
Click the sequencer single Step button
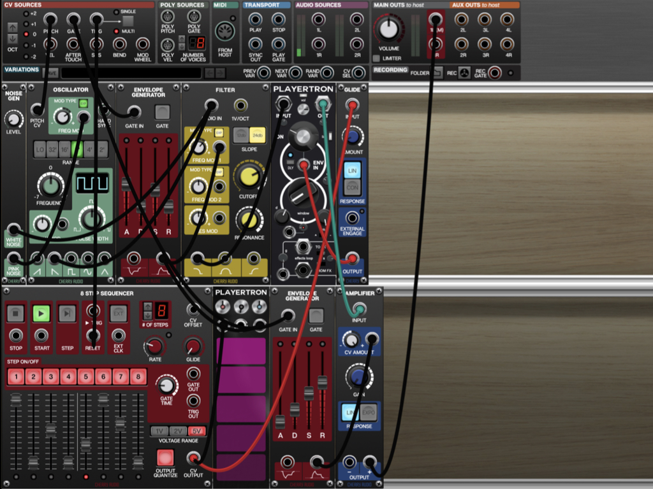click(67, 313)
